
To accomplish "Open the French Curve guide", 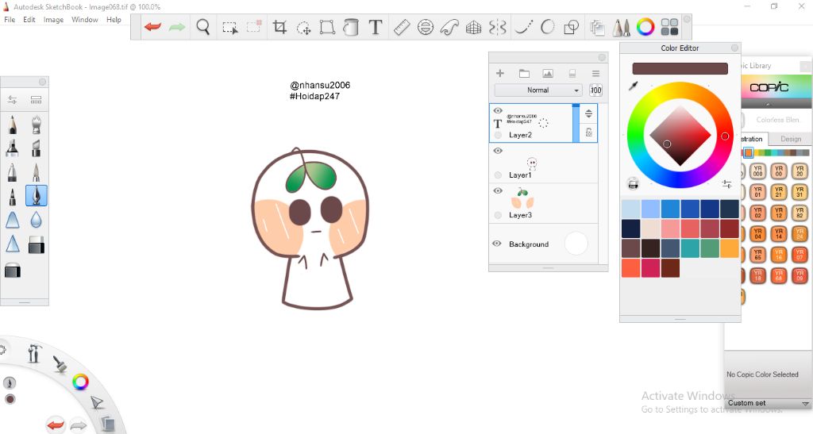I will coord(449,27).
